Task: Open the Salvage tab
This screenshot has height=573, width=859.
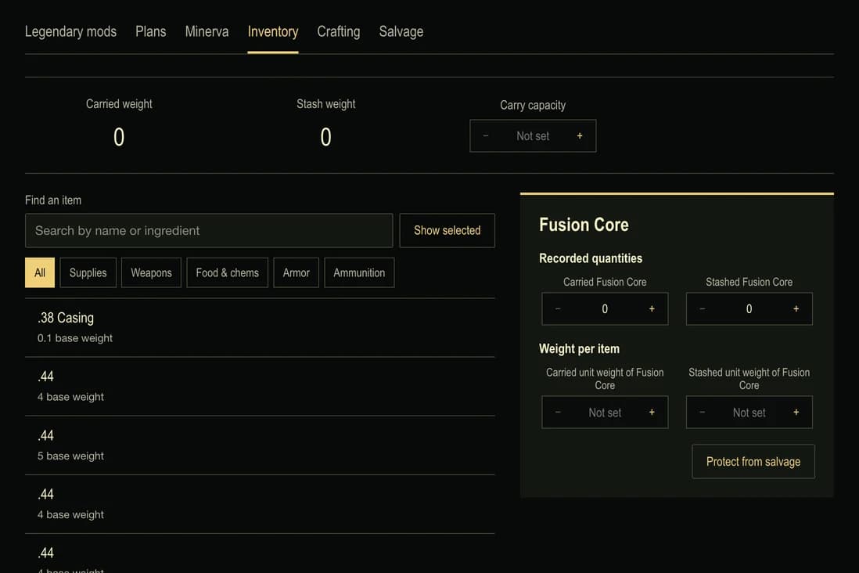Action: click(x=401, y=32)
